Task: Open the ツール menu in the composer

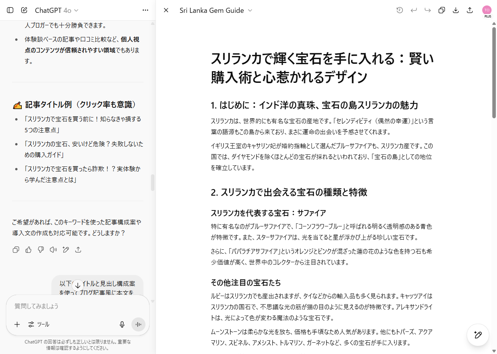Action: coord(38,324)
